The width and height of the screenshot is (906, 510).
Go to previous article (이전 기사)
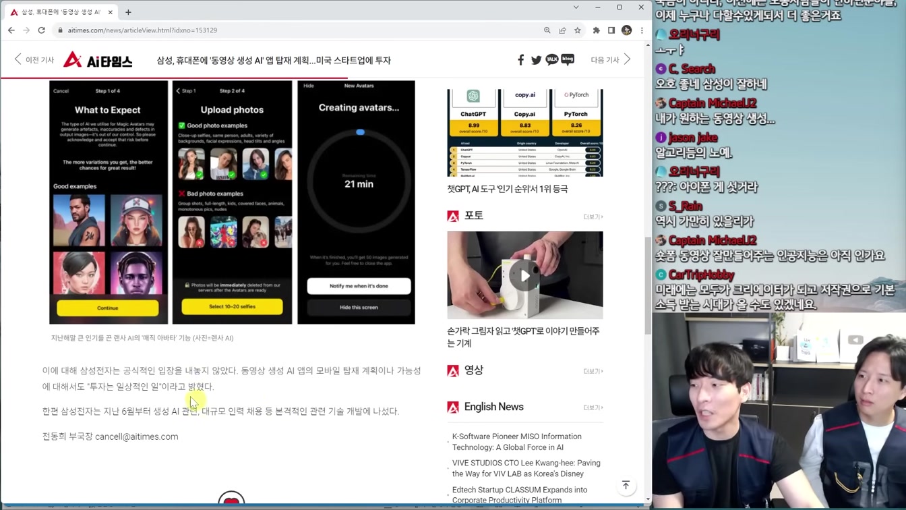(x=34, y=60)
